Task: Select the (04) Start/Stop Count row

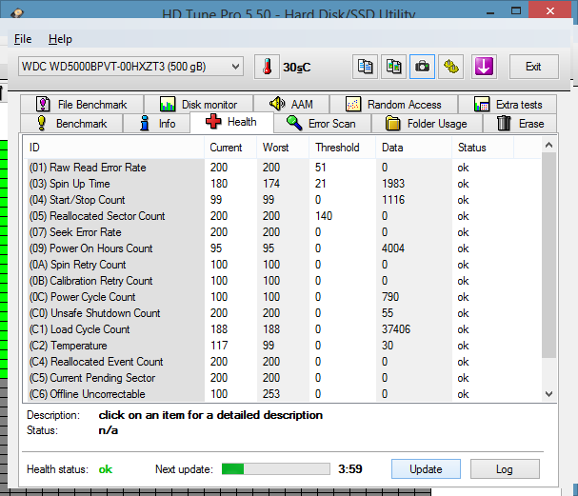Action: (x=283, y=200)
